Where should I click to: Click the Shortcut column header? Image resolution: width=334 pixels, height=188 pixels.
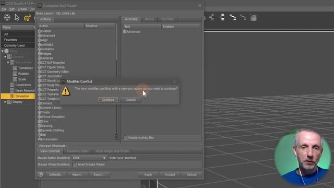point(100,26)
